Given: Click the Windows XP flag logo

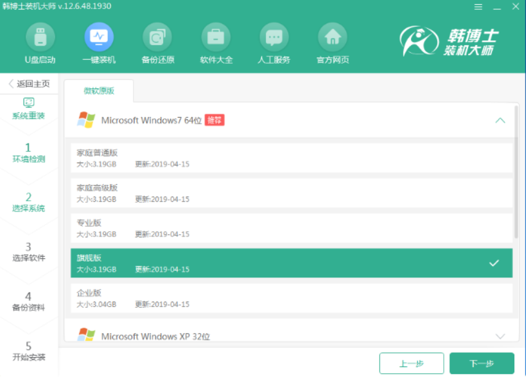Looking at the screenshot, I should (x=86, y=334).
